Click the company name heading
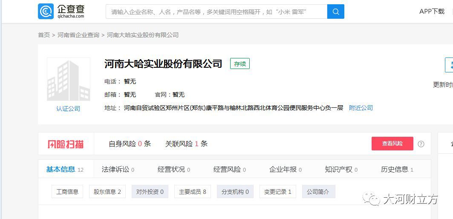Image resolution: width=453 pixels, height=219 pixels. coord(163,63)
